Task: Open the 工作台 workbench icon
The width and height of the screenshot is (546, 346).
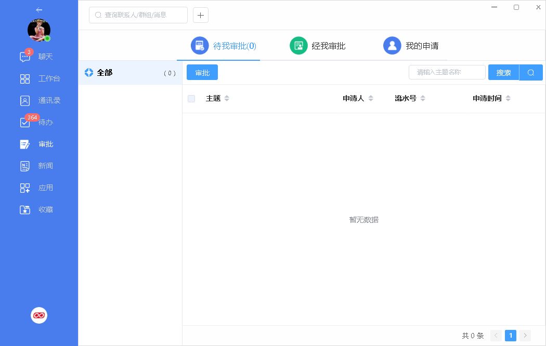Action: coord(25,79)
